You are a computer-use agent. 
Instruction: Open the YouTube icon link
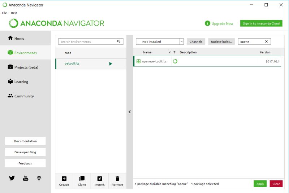click(x=26, y=178)
